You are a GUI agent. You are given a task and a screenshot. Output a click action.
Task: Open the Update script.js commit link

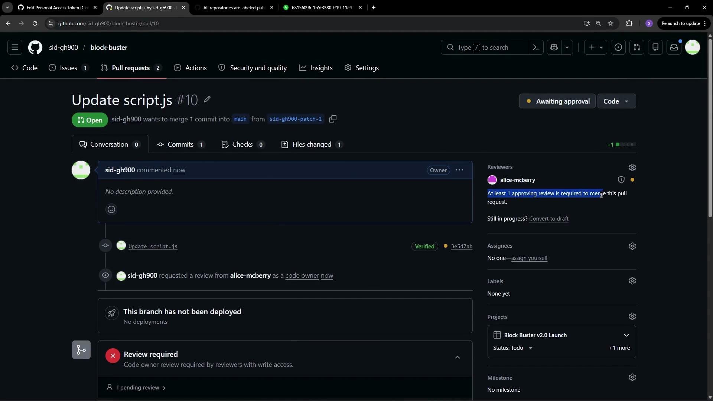(153, 246)
